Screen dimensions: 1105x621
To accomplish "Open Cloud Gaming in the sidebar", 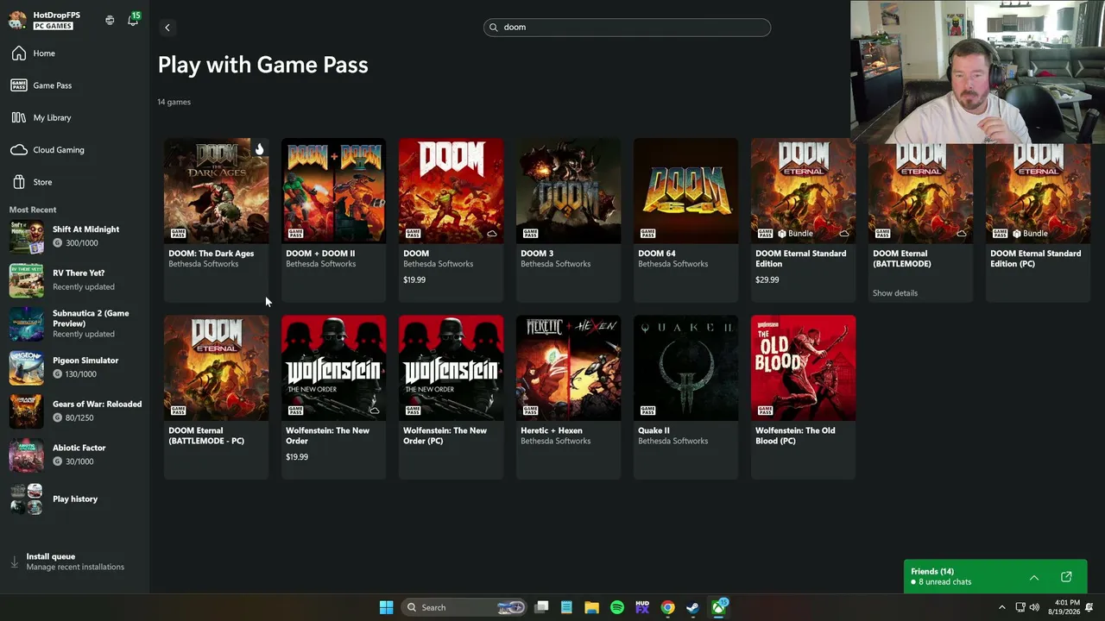I will [74, 150].
